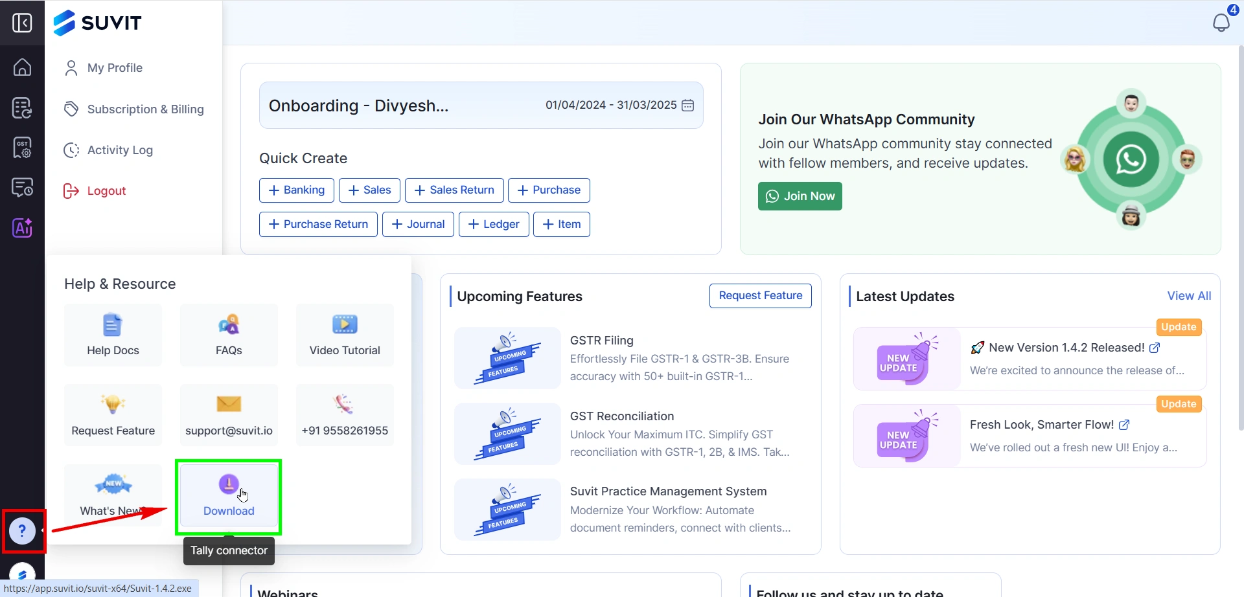Viewport: 1244px width, 597px height.
Task: Open Subscription & Billing
Action: [x=134, y=109]
